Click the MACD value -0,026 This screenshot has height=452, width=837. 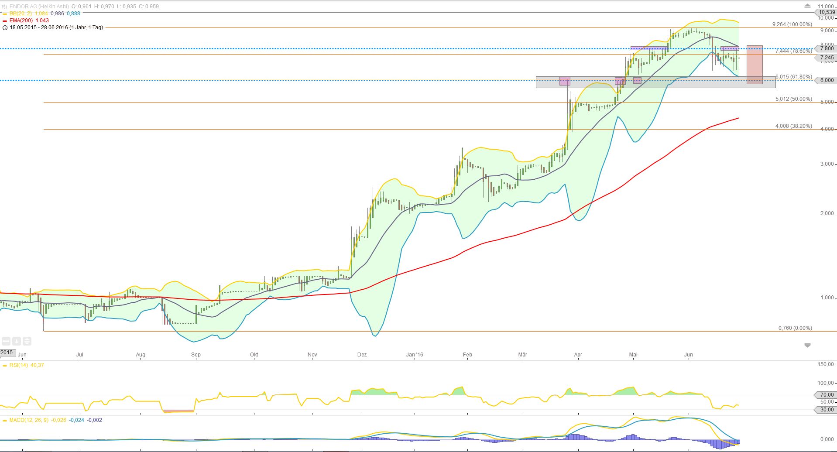click(58, 420)
